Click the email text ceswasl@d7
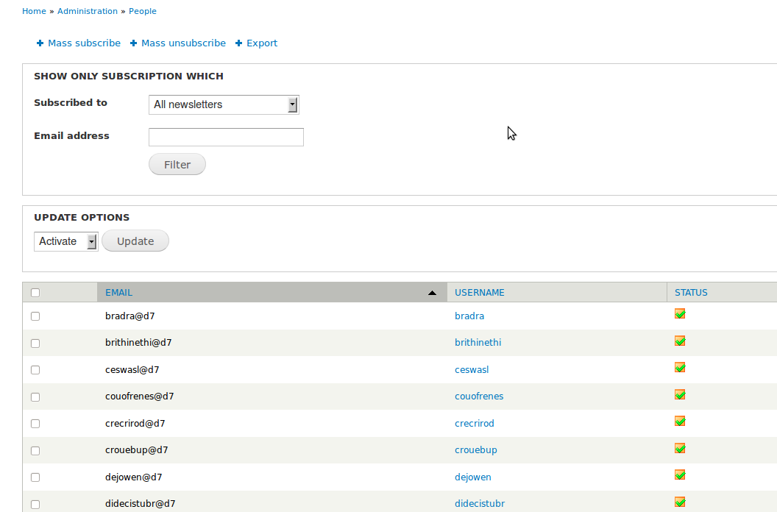The image size is (777, 512). pyautogui.click(x=132, y=370)
